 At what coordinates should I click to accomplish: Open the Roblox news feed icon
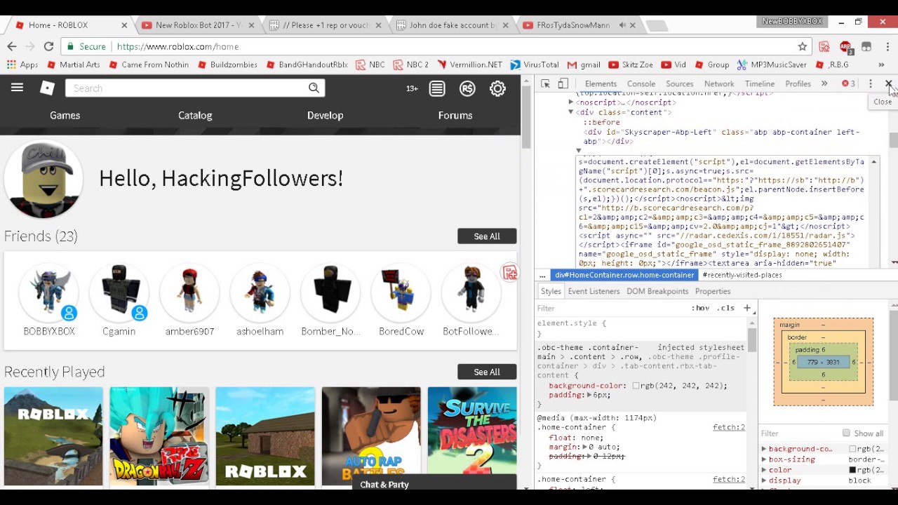pos(437,88)
